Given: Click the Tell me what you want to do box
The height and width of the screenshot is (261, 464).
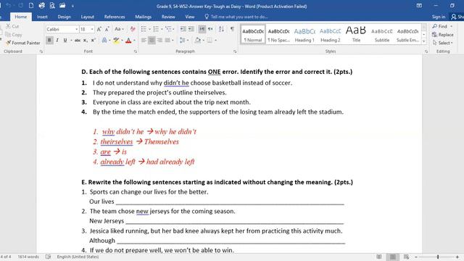Looking at the screenshot, I should click(236, 17).
